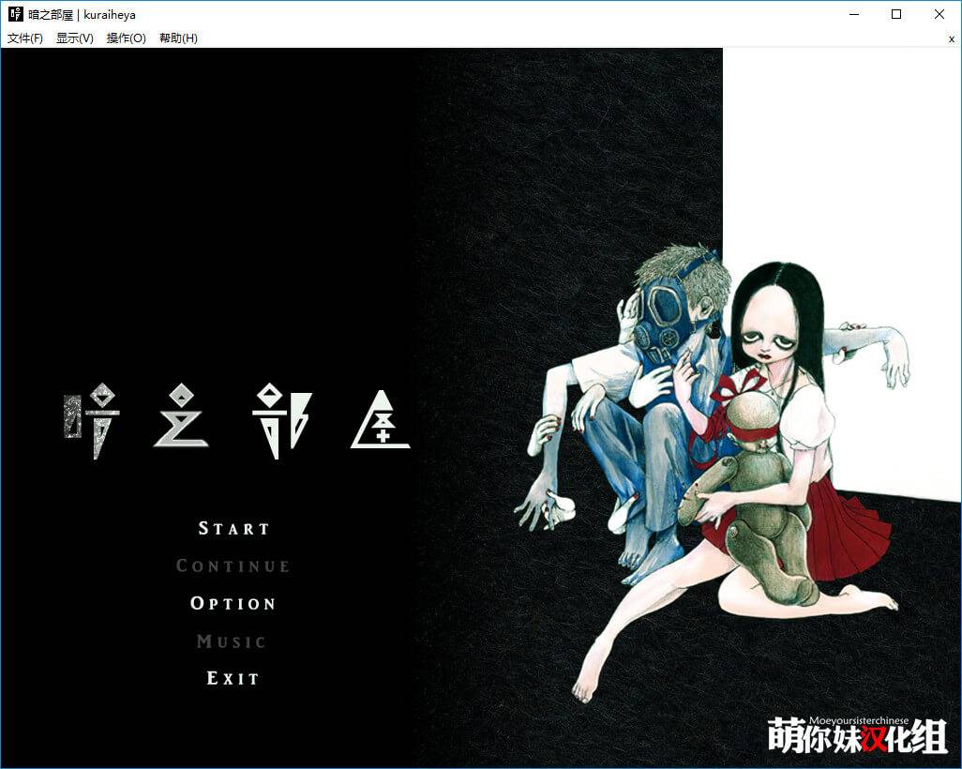Choose EXIT to quit the game
The height and width of the screenshot is (769, 962).
tap(233, 678)
